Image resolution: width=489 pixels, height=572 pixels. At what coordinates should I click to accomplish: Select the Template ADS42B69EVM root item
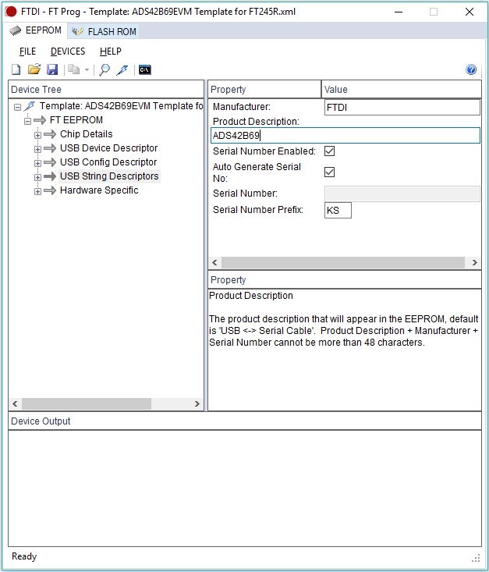[121, 106]
